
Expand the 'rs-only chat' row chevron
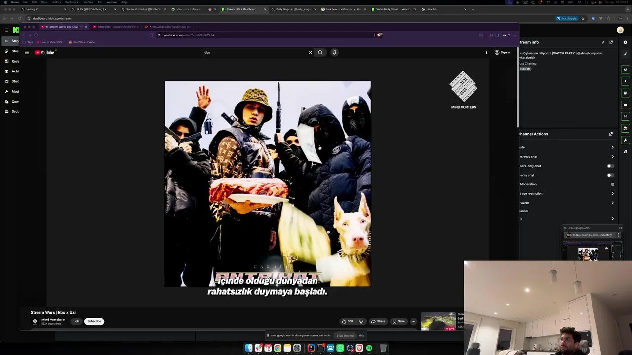[x=612, y=157]
